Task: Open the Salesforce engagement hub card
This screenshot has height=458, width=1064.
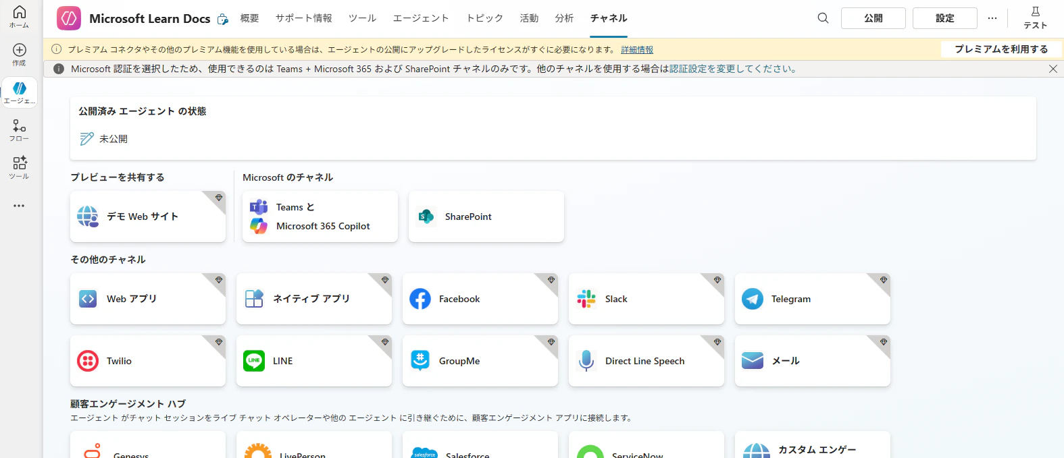Action: [480, 445]
